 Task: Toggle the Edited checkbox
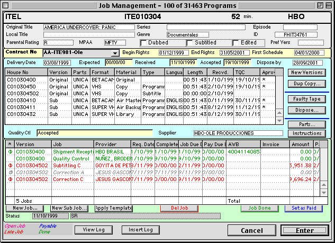236,43
